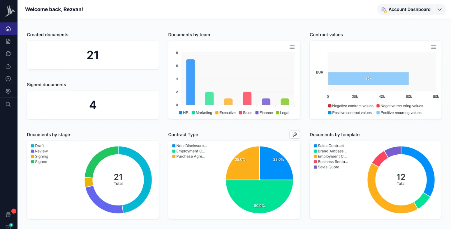Click the Account Dashboard button
Image resolution: width=451 pixels, height=229 pixels.
pyautogui.click(x=406, y=10)
